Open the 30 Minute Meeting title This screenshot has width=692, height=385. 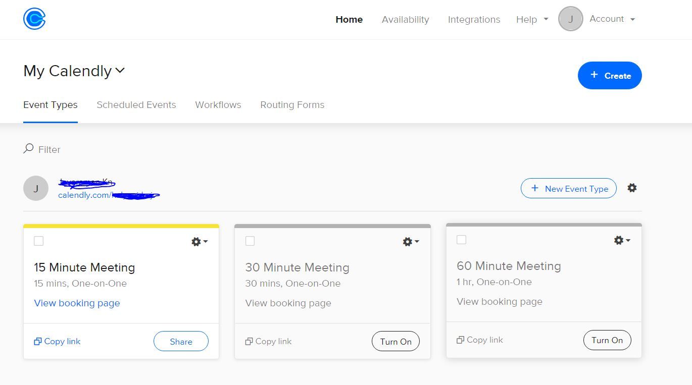297,267
